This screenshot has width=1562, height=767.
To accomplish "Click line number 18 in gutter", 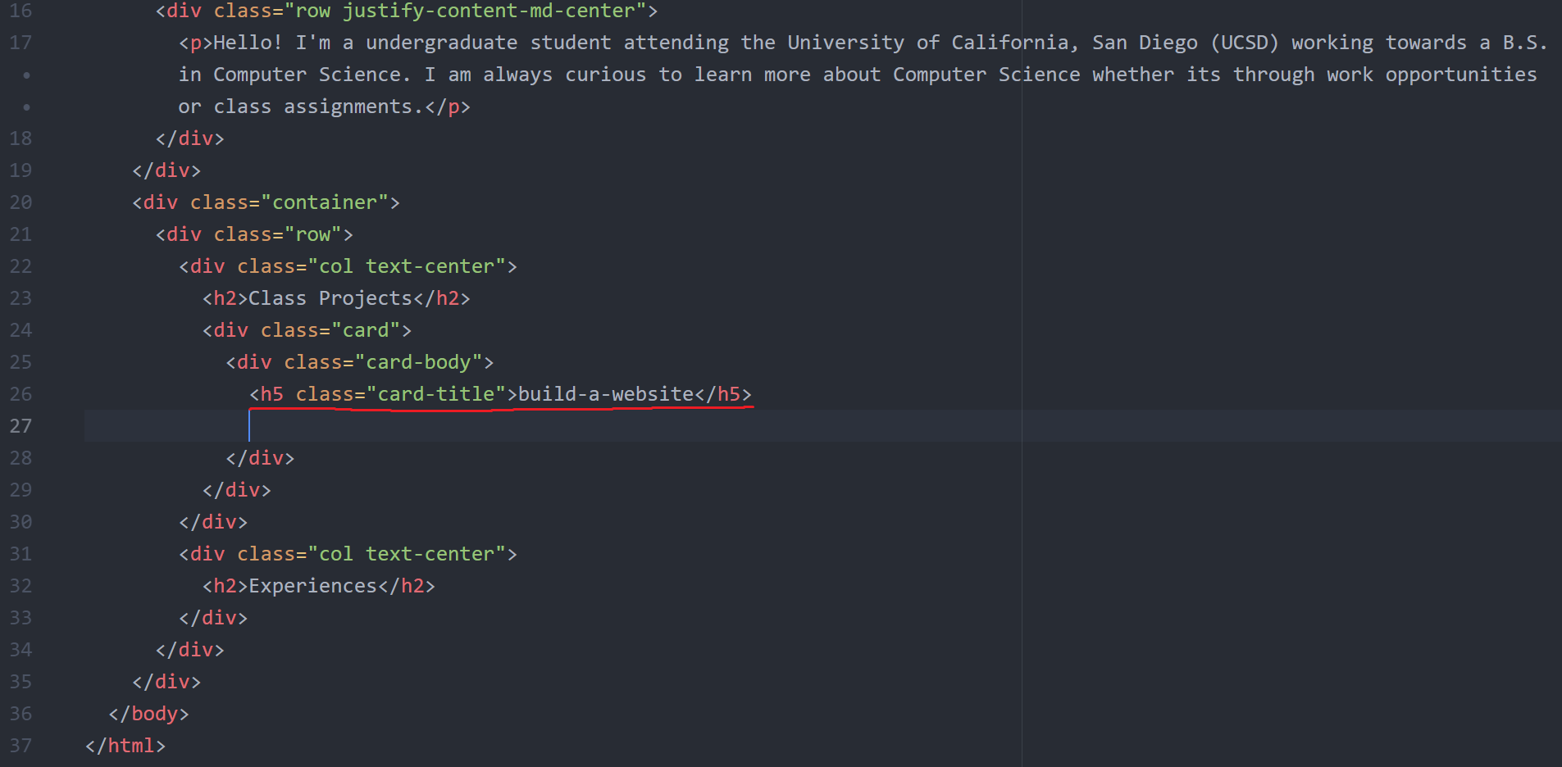I will click(x=20, y=138).
